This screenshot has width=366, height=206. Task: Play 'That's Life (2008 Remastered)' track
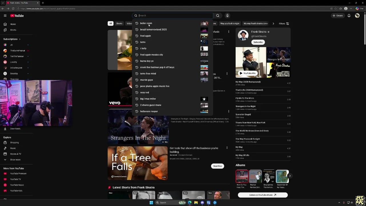[263, 91]
